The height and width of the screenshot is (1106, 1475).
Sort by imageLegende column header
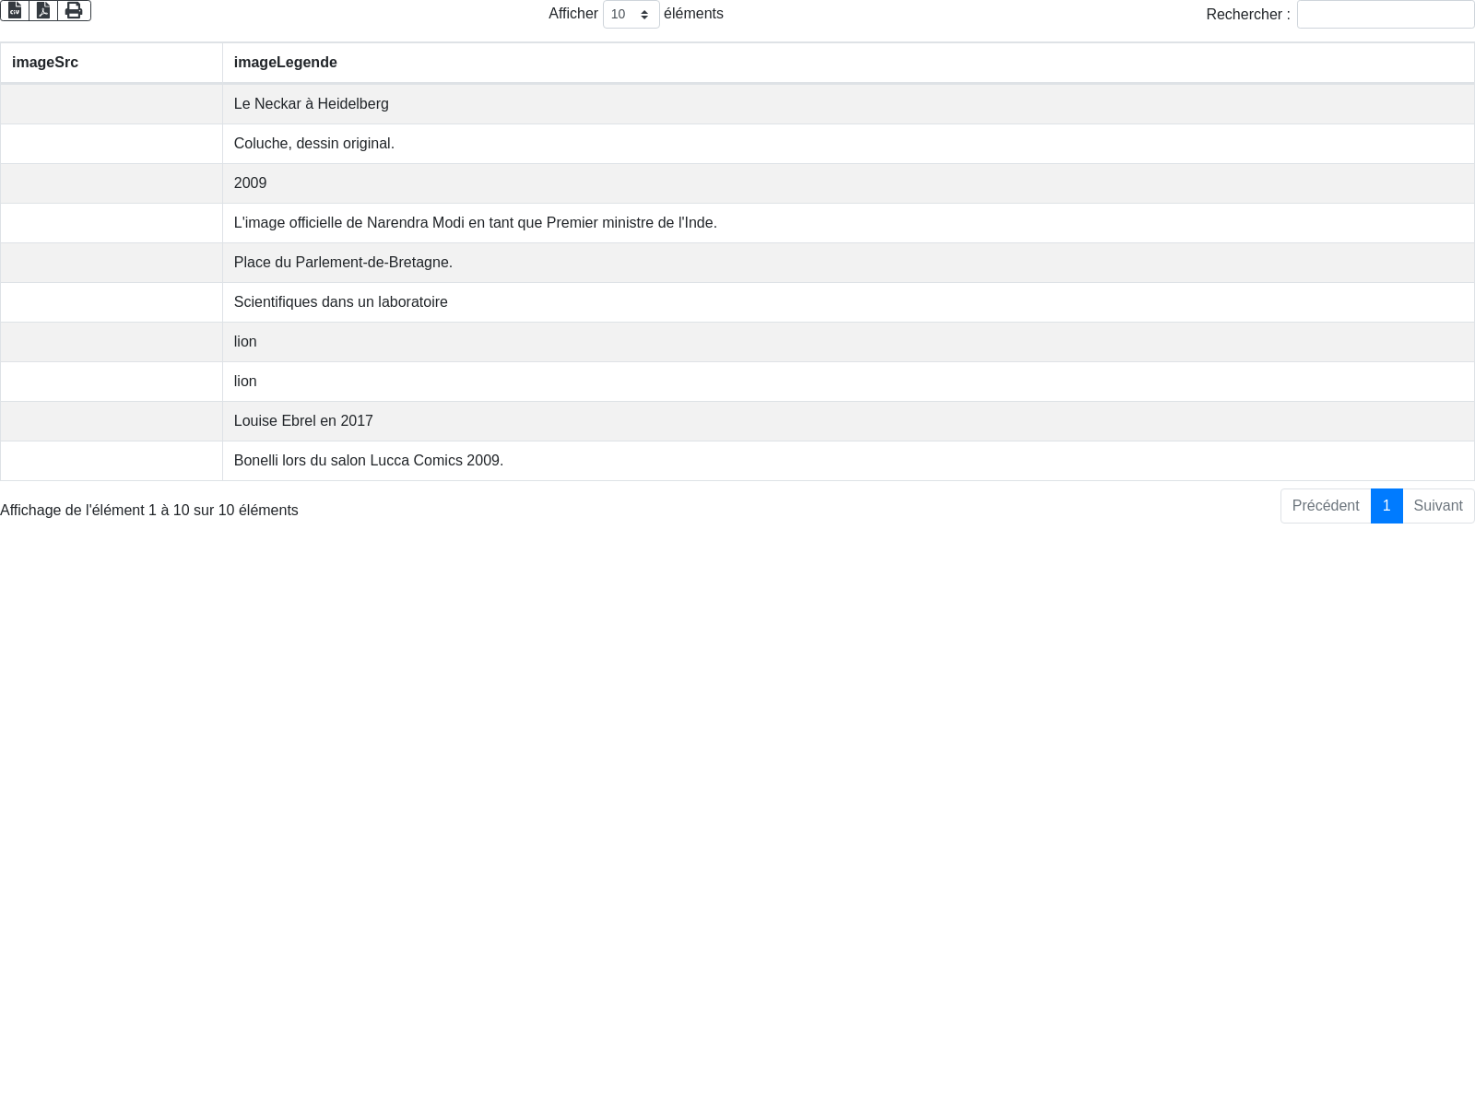(x=848, y=63)
